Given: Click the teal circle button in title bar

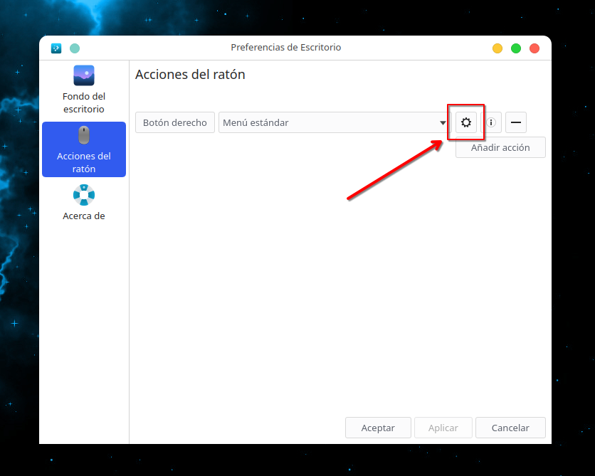Looking at the screenshot, I should 75,48.
